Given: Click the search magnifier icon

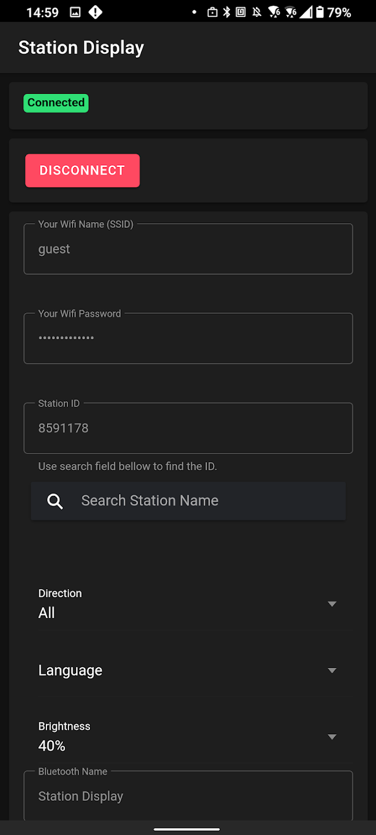Looking at the screenshot, I should 55,501.
